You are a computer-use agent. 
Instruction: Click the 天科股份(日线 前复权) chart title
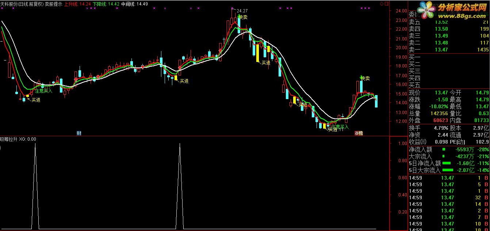pyautogui.click(x=22, y=4)
